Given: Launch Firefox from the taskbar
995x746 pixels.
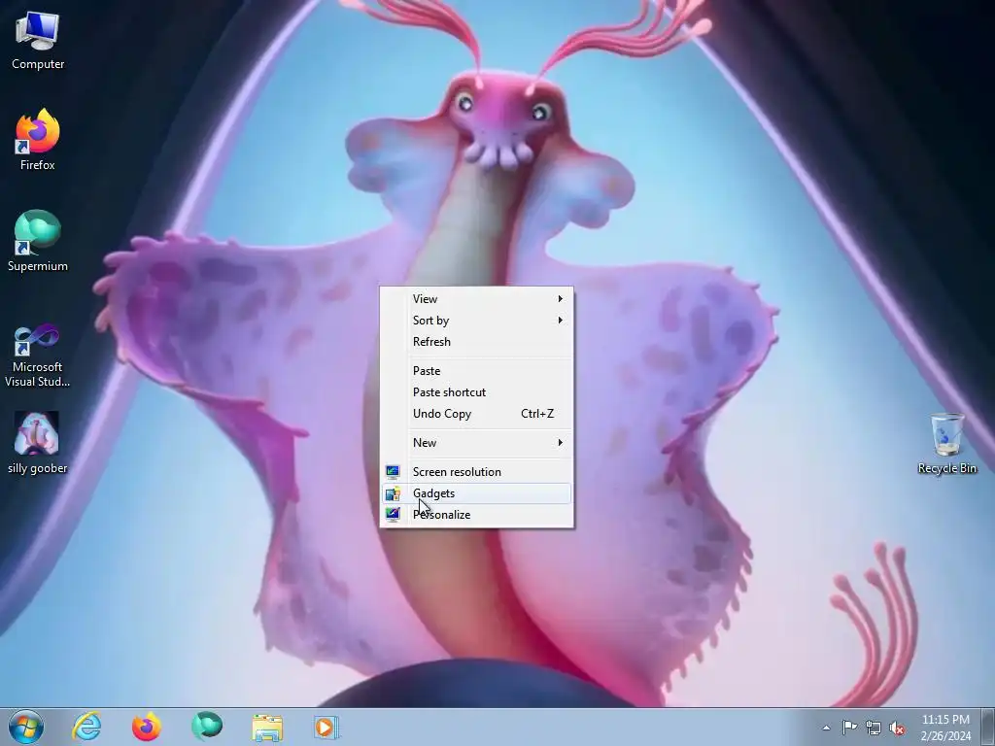Looking at the screenshot, I should click(146, 727).
